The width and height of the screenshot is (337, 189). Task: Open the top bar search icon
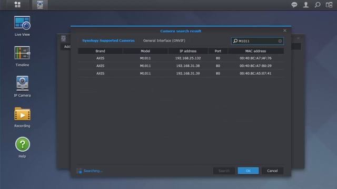pyautogui.click(x=318, y=5)
